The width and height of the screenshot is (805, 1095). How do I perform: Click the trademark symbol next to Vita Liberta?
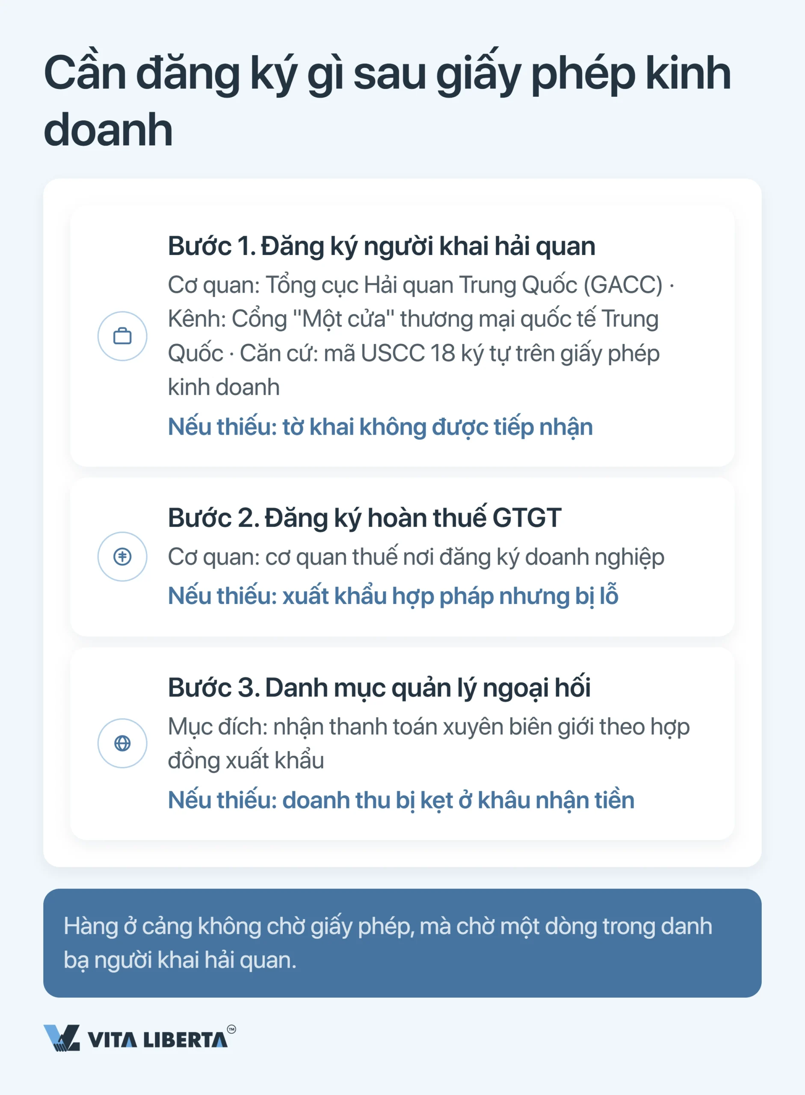[x=231, y=1029]
